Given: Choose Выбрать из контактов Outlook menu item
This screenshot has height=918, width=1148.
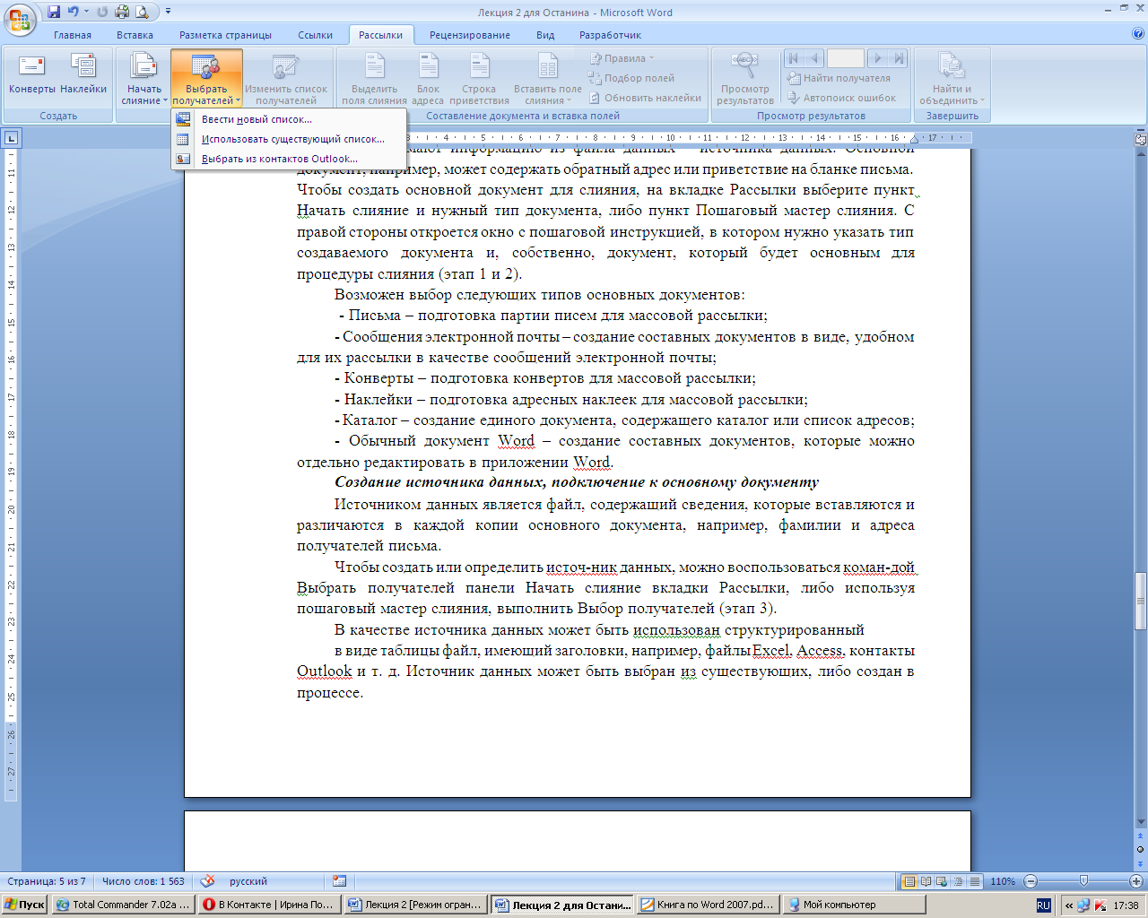Looking at the screenshot, I should tap(288, 159).
